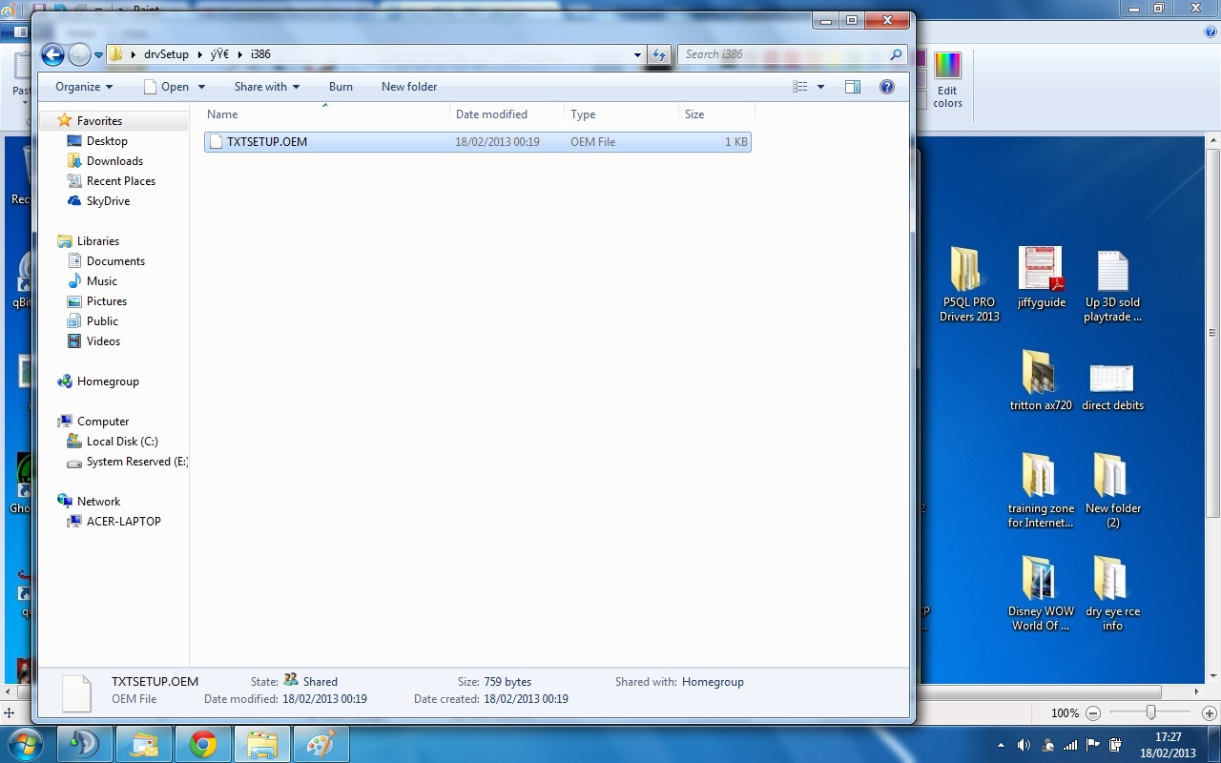Open the Documents library
The image size is (1221, 763).
coord(115,261)
